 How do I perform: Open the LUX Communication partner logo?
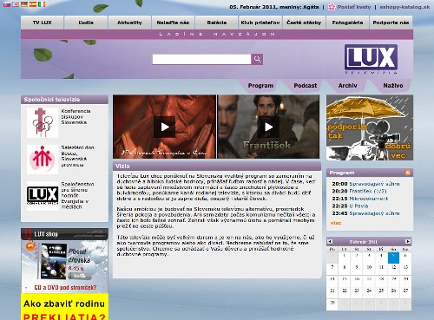pos(43,195)
